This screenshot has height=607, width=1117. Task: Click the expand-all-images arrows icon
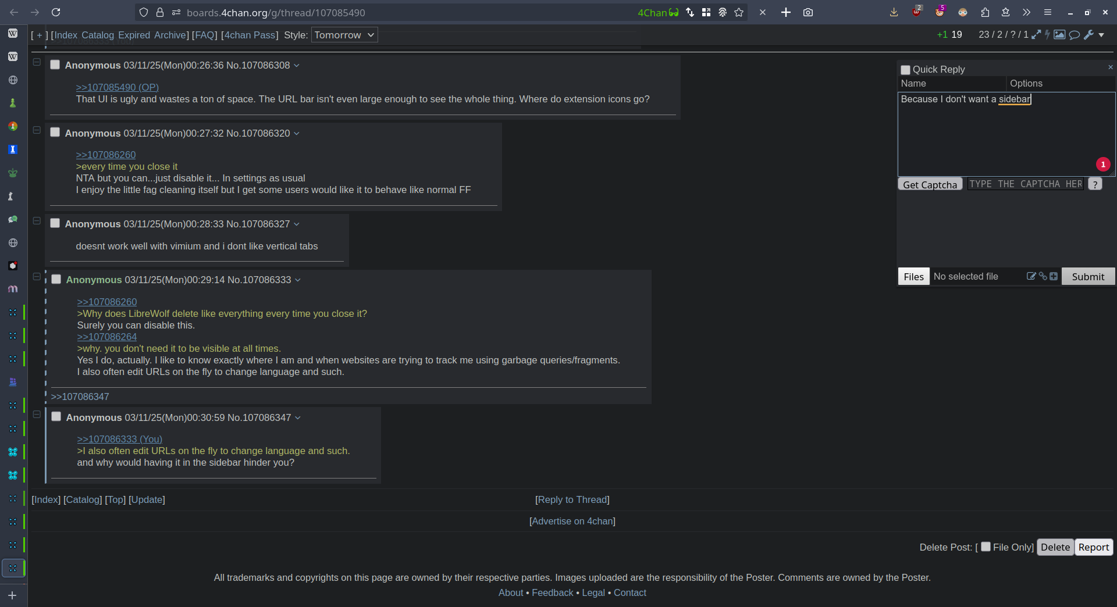coord(1036,35)
